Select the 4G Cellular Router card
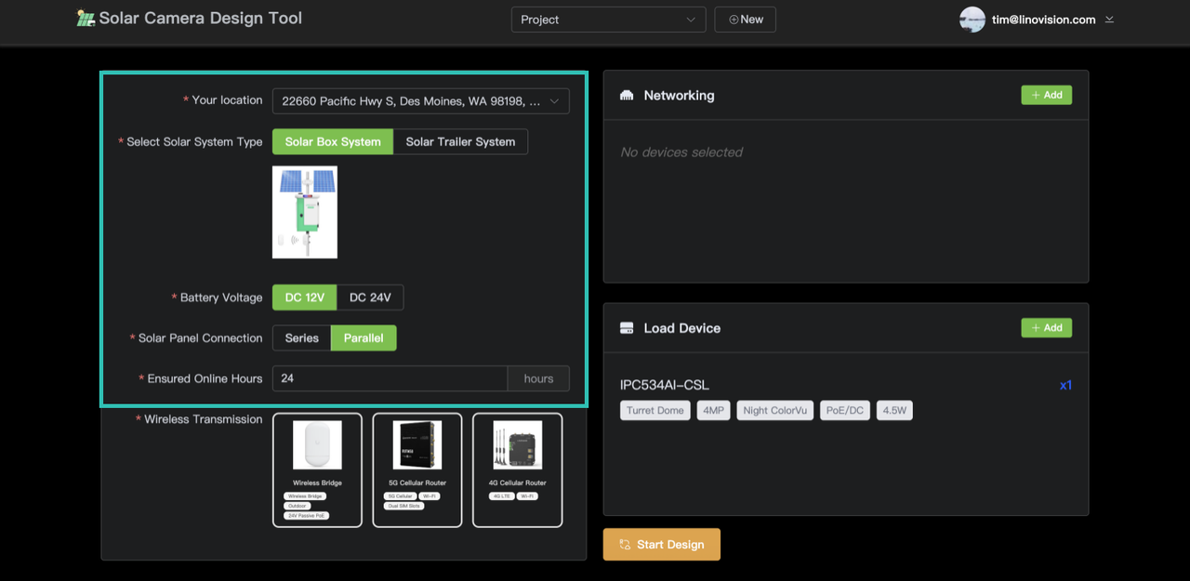 click(x=518, y=469)
